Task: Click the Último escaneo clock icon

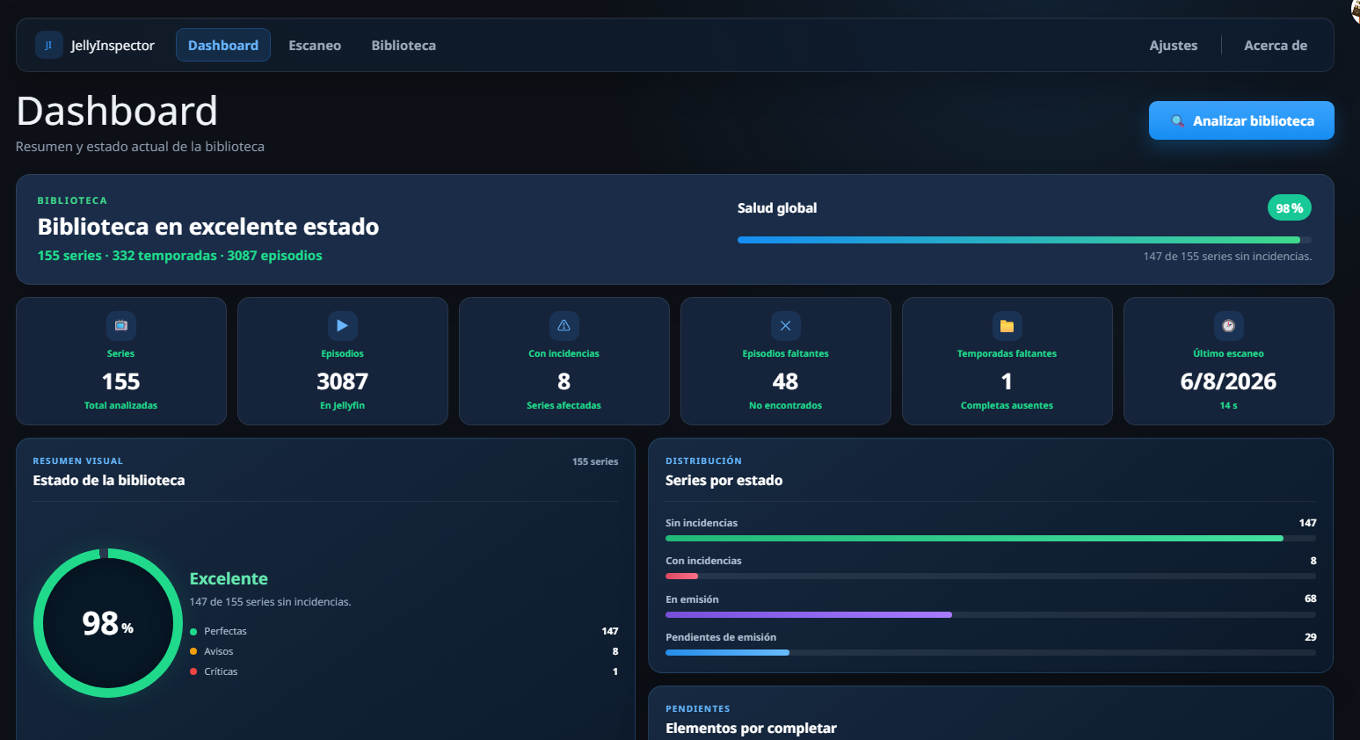Action: [1229, 326]
